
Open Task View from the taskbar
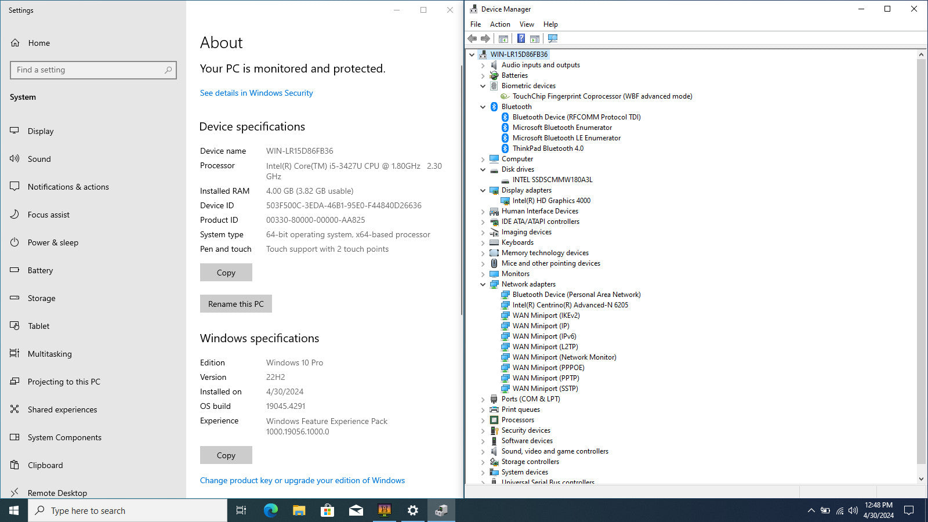[x=241, y=510]
